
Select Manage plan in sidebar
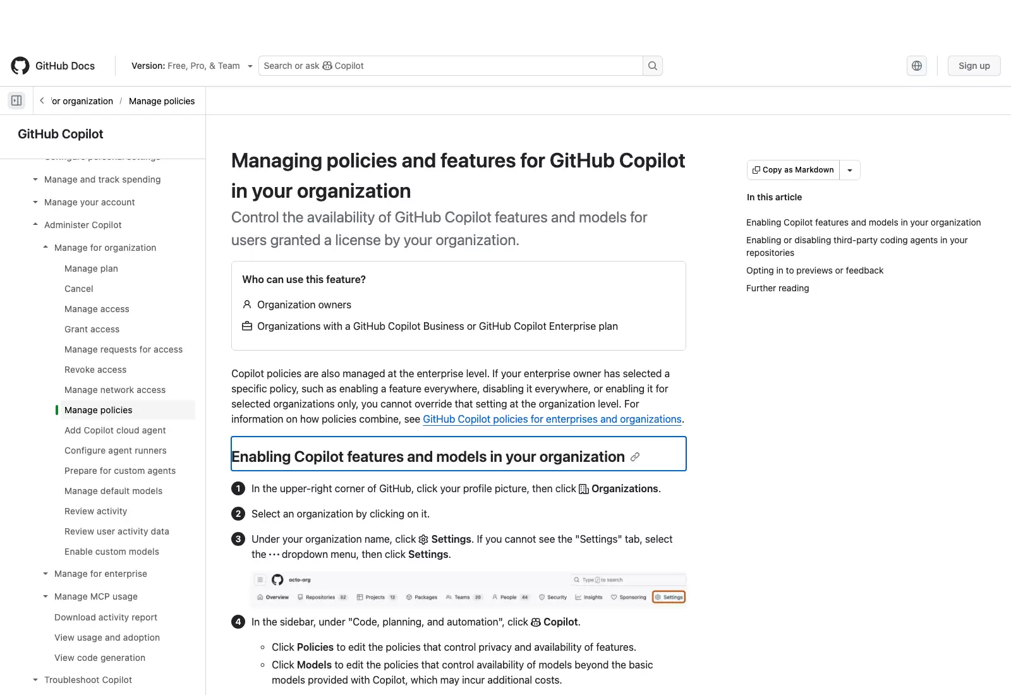point(91,269)
